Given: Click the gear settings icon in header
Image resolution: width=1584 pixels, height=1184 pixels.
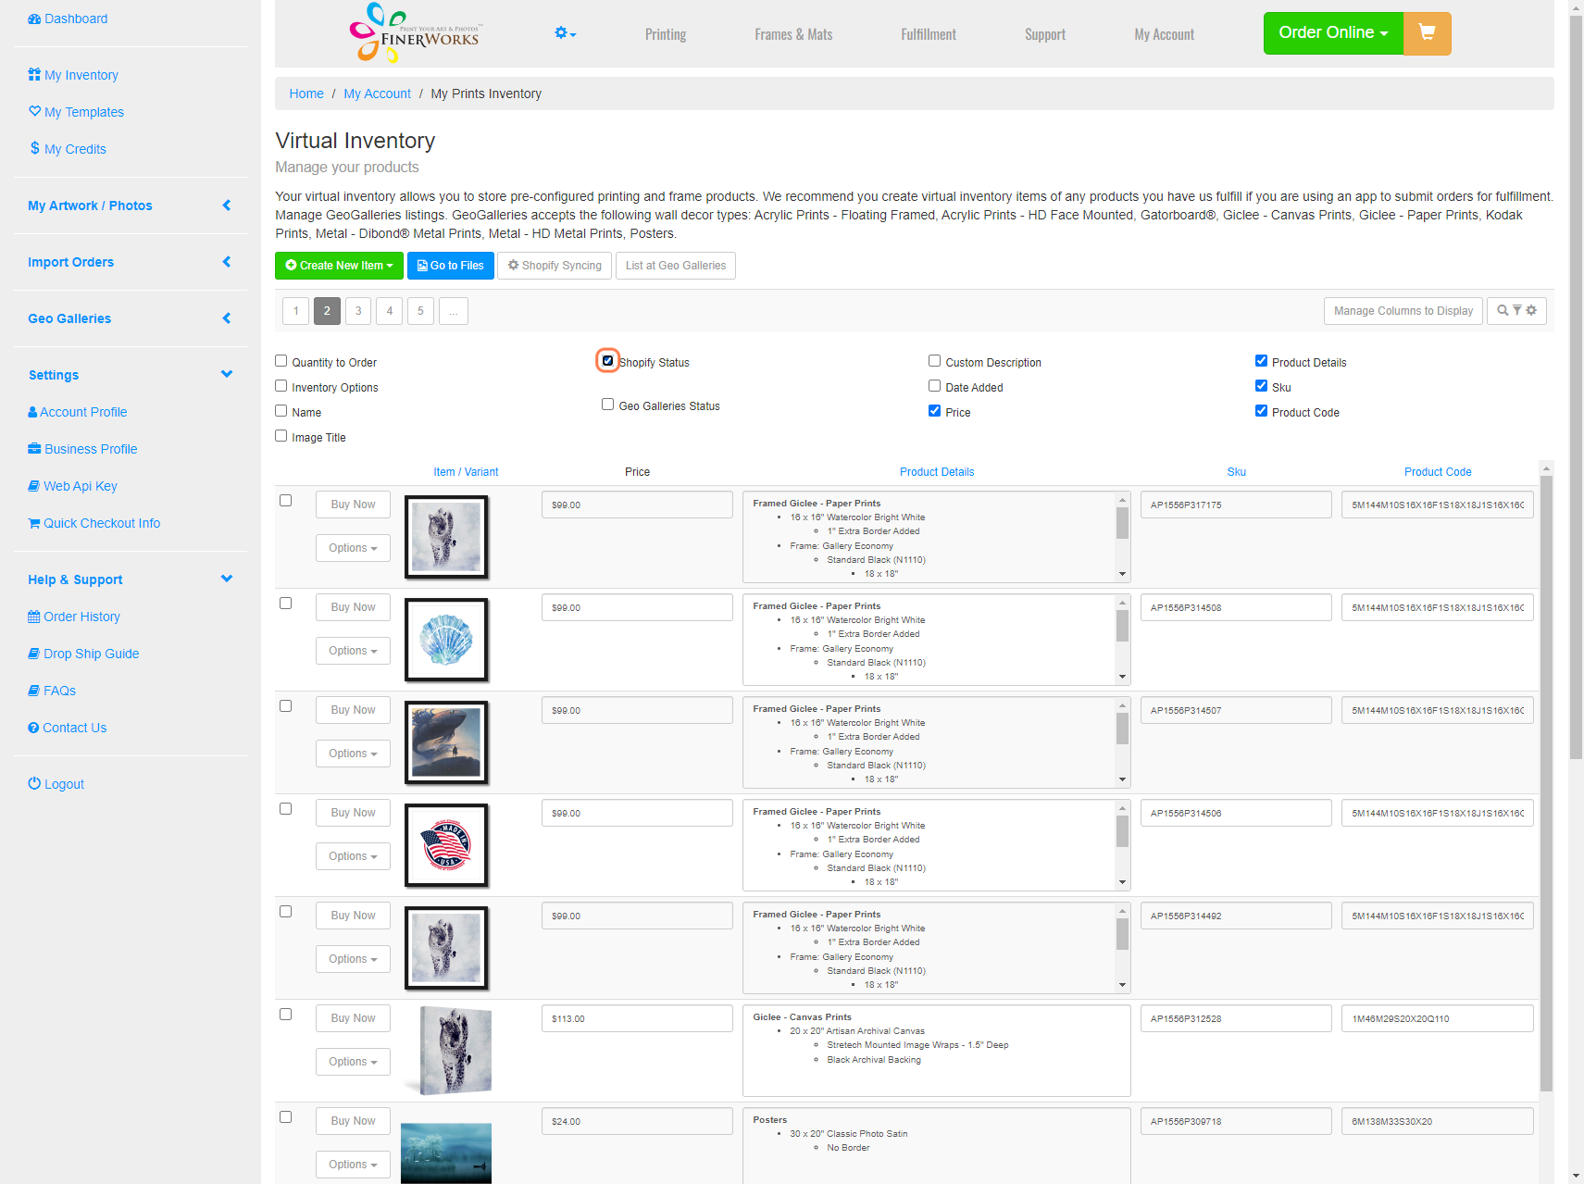Looking at the screenshot, I should click(x=565, y=33).
